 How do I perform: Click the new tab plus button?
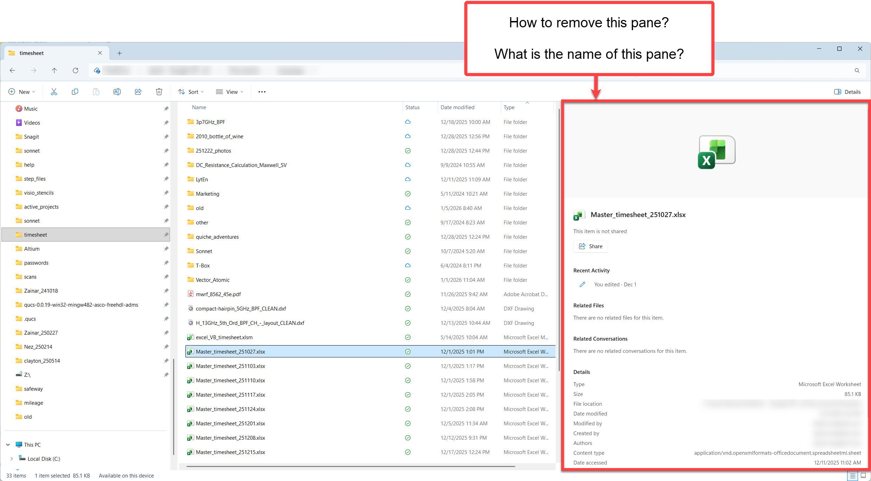(x=120, y=53)
